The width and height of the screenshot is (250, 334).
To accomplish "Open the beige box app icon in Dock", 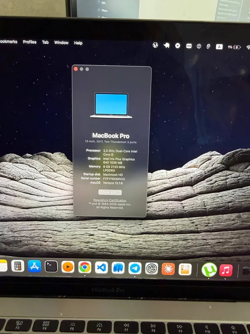I will [185, 269].
